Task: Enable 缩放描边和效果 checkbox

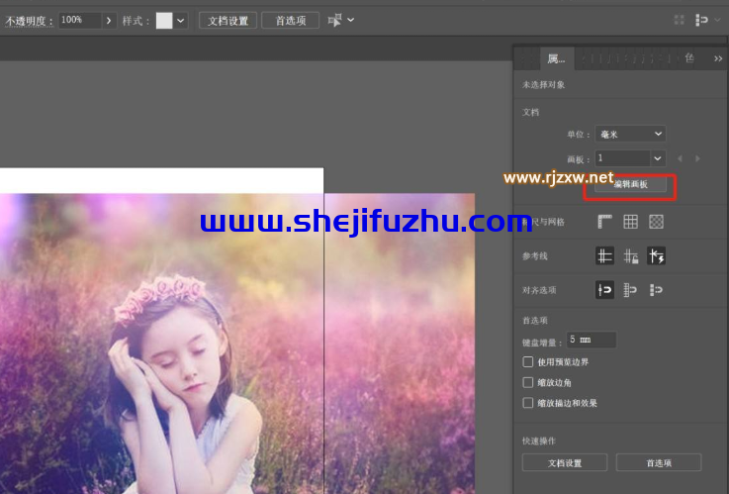Action: click(528, 403)
